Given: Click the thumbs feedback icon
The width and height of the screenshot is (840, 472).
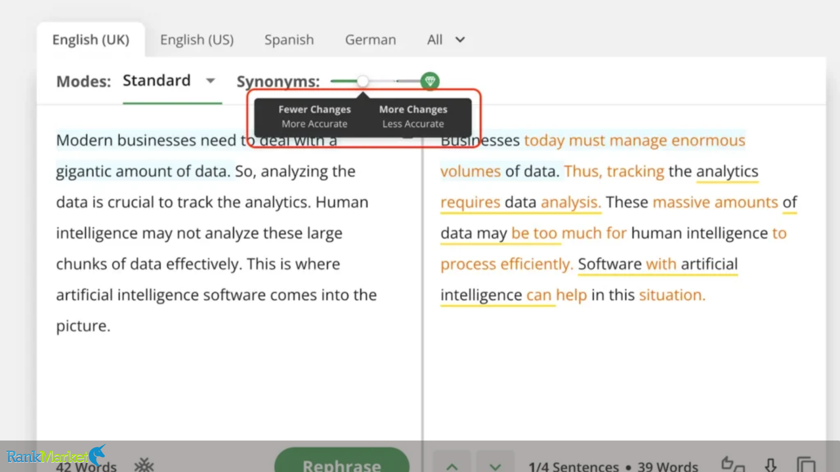Looking at the screenshot, I should click(x=732, y=465).
